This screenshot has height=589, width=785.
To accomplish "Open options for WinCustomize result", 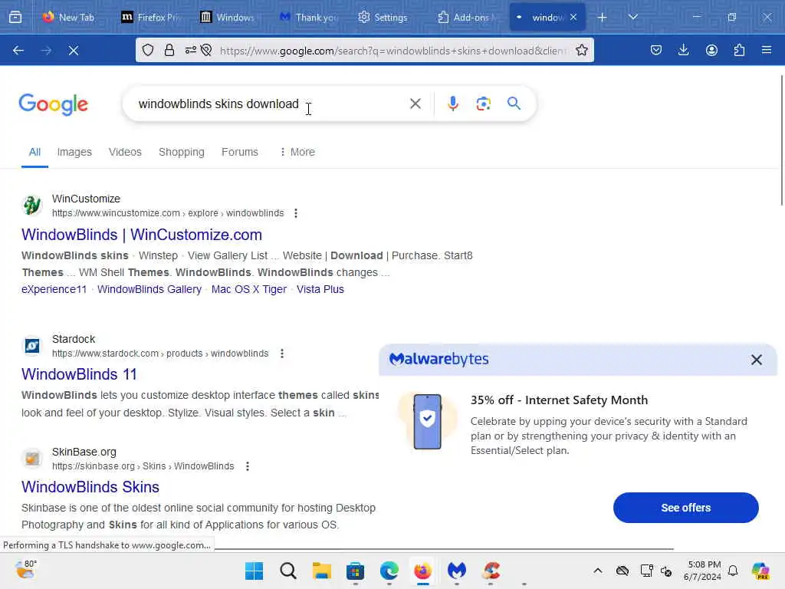I will 296,213.
